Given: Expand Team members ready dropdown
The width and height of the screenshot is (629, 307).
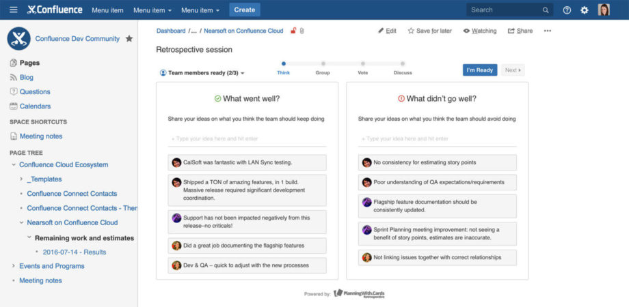Looking at the screenshot, I should click(202, 73).
